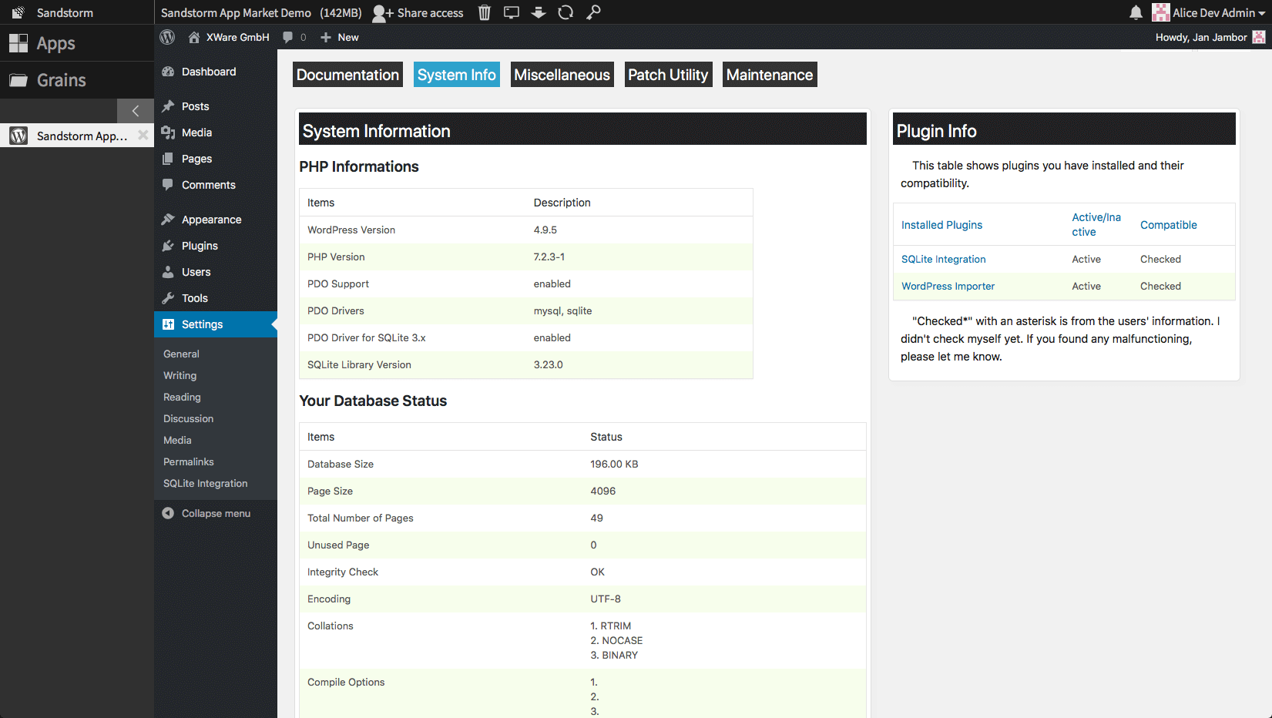This screenshot has height=718, width=1272.
Task: Open the Howdy, Jan Jambor profile menu
Action: click(x=1210, y=37)
